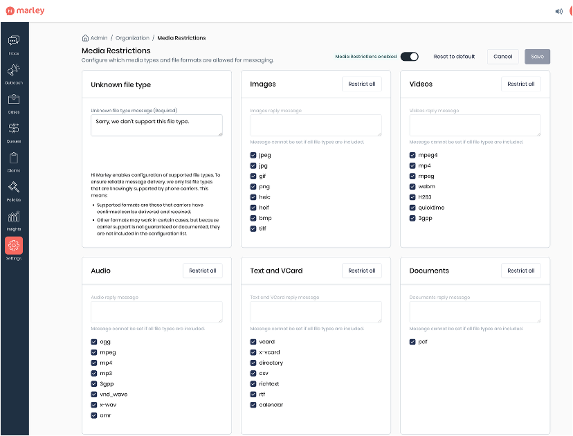Edit the Unknown file type message field
573x436 pixels.
click(x=156, y=125)
